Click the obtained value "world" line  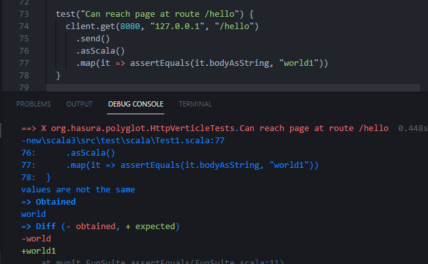coord(34,214)
